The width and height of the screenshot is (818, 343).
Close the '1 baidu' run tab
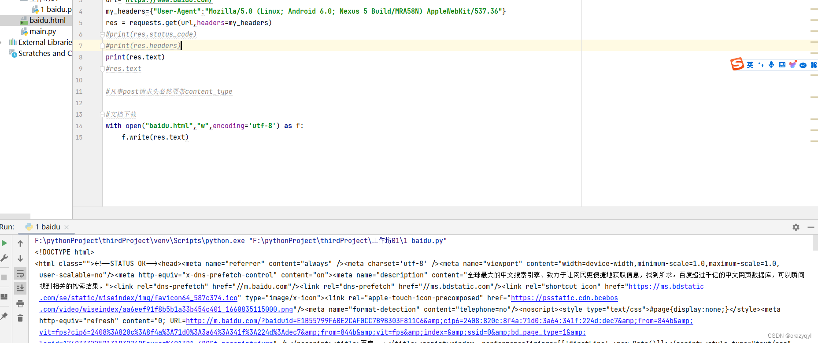point(67,227)
